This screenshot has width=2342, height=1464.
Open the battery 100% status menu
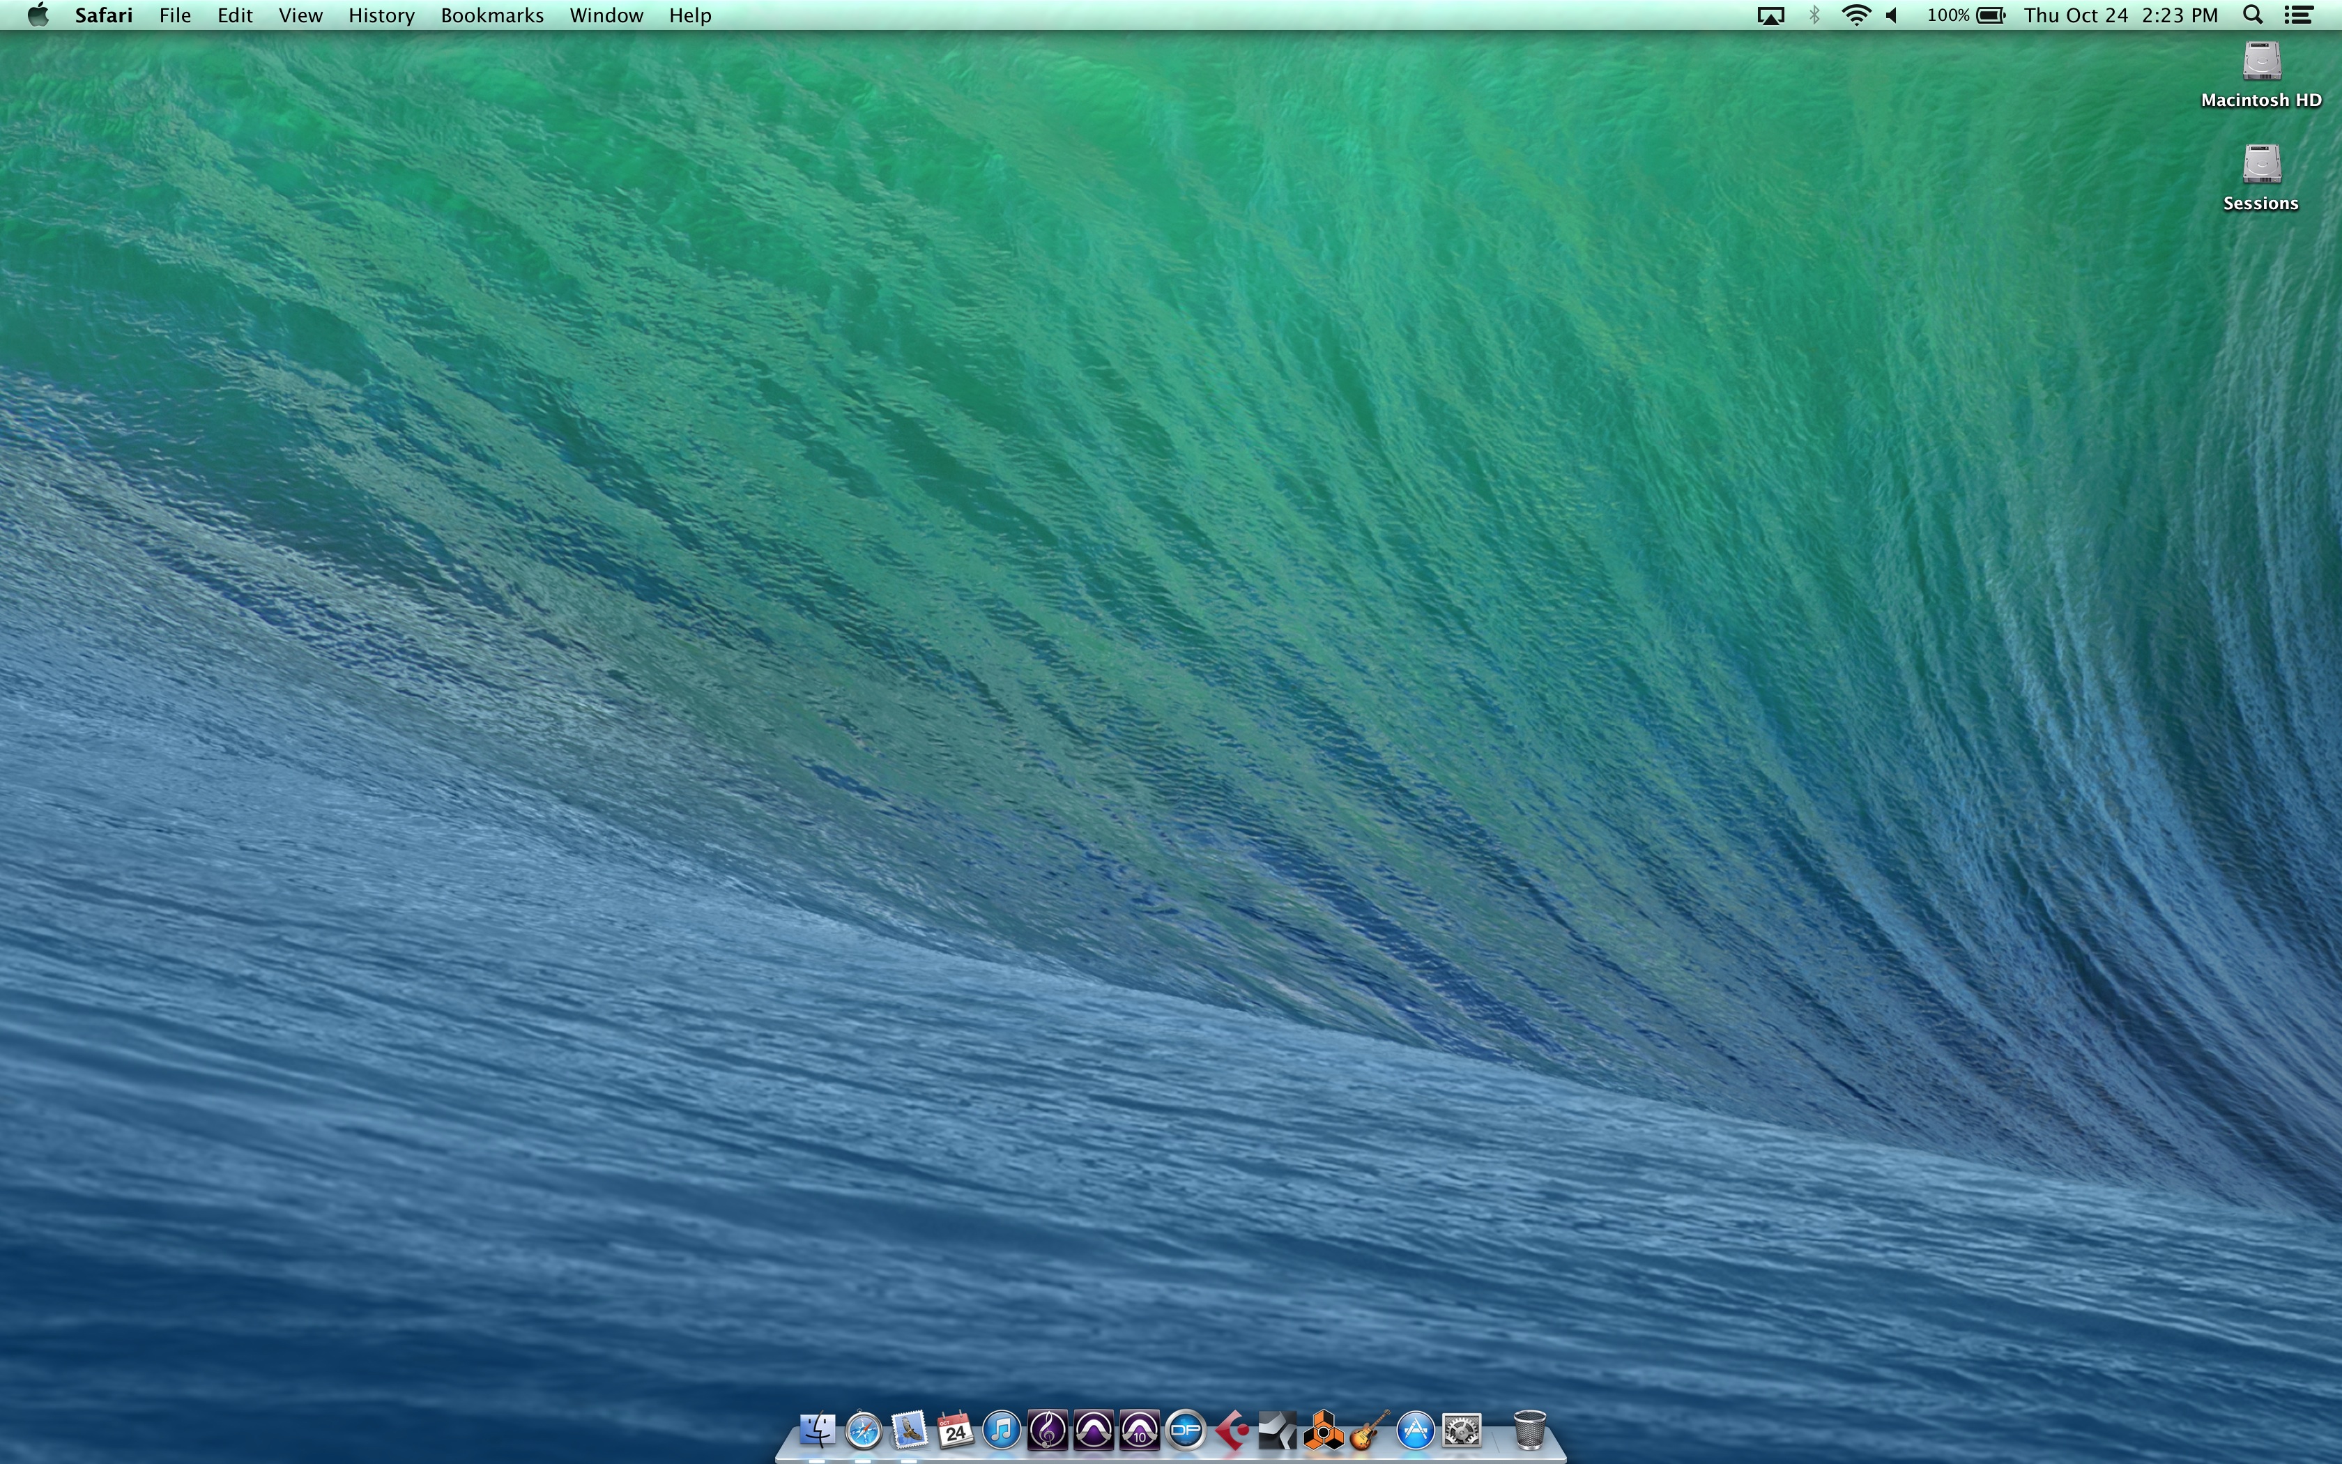point(1966,15)
